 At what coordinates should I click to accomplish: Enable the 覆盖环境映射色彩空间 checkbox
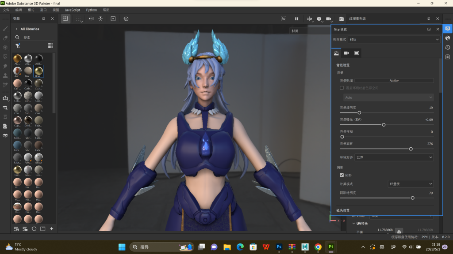coord(342,88)
